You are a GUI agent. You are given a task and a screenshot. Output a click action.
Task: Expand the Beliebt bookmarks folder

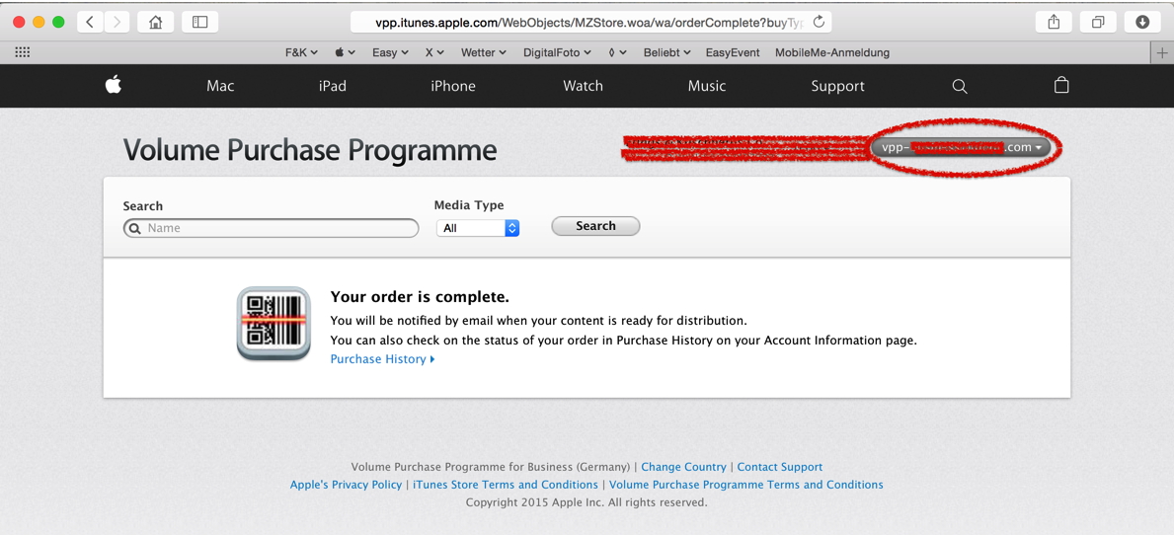pyautogui.click(x=666, y=52)
